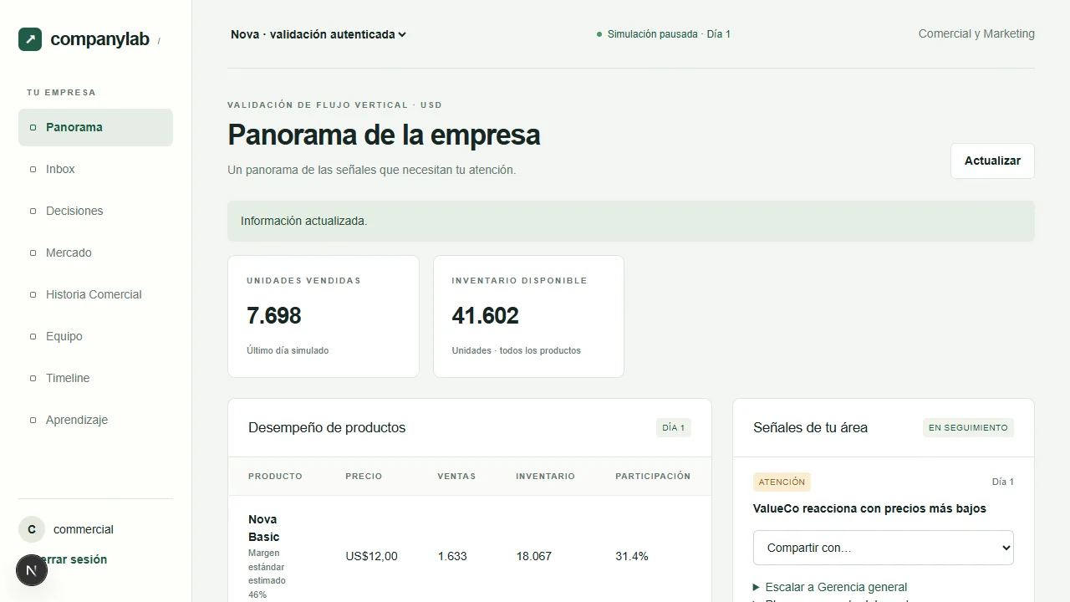
Task: Go to Inbox section
Action: (95, 169)
